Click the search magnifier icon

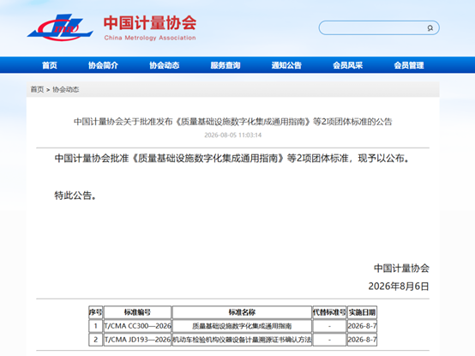pos(430,28)
